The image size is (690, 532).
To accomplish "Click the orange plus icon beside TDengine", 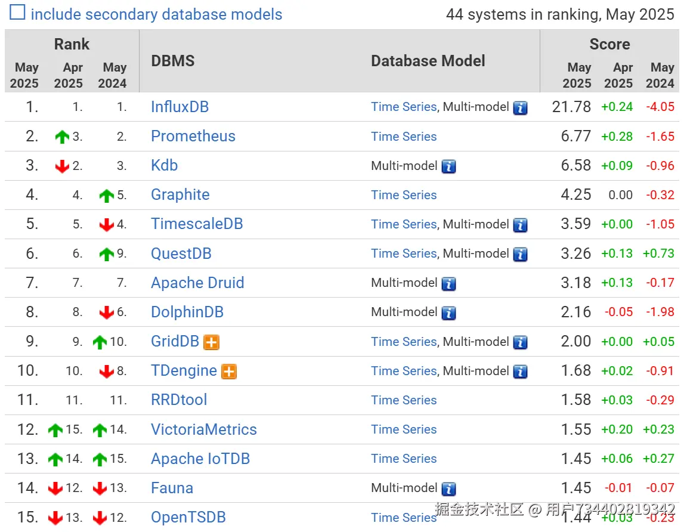I will tap(229, 372).
